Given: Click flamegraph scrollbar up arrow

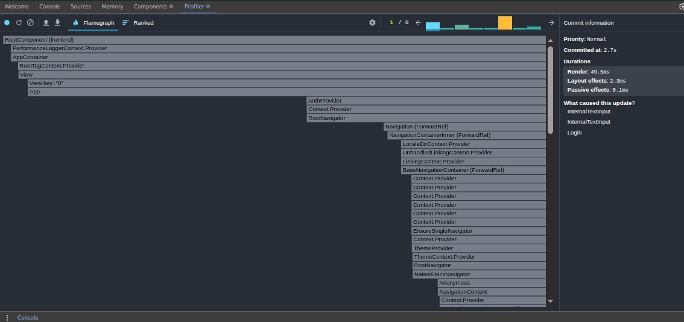Looking at the screenshot, I should pos(551,40).
